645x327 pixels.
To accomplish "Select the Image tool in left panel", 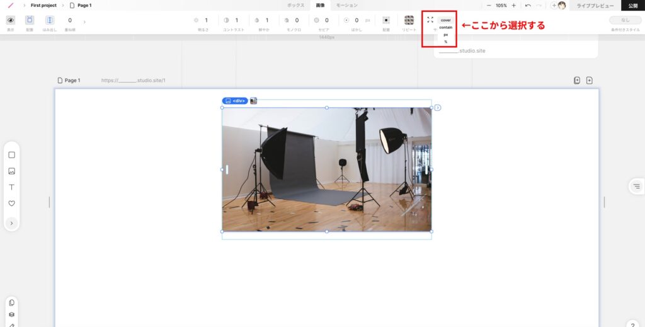I will click(11, 171).
